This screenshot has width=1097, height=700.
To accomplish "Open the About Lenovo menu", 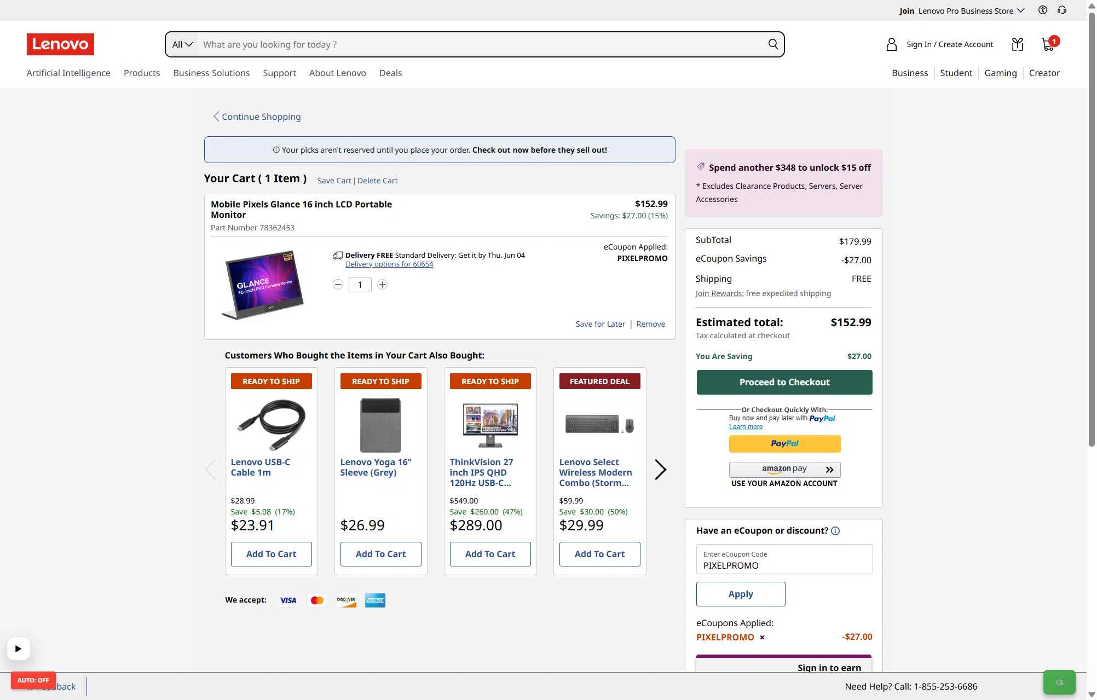I will (338, 73).
